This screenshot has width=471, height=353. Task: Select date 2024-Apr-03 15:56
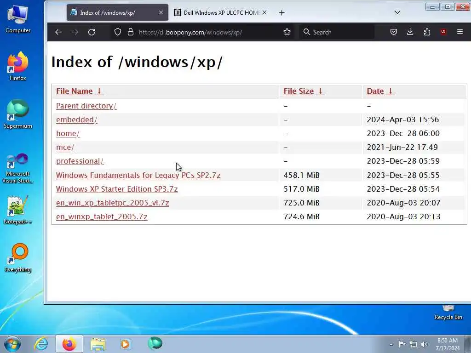(403, 120)
